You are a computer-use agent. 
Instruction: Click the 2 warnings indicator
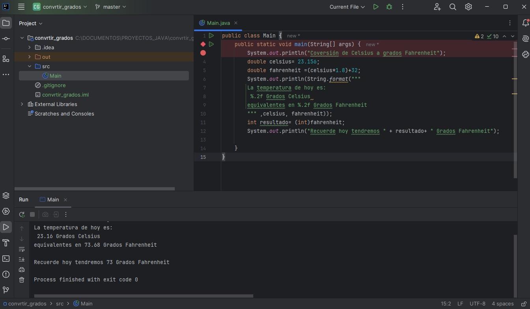click(479, 36)
